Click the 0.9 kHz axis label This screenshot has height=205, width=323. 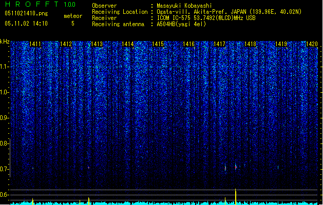pos(5,118)
